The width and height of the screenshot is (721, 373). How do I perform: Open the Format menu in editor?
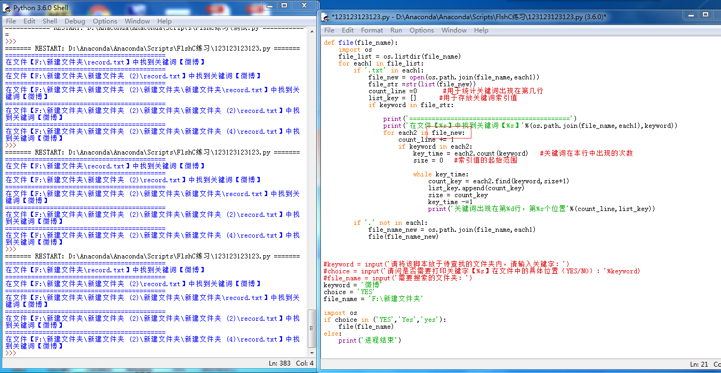372,30
